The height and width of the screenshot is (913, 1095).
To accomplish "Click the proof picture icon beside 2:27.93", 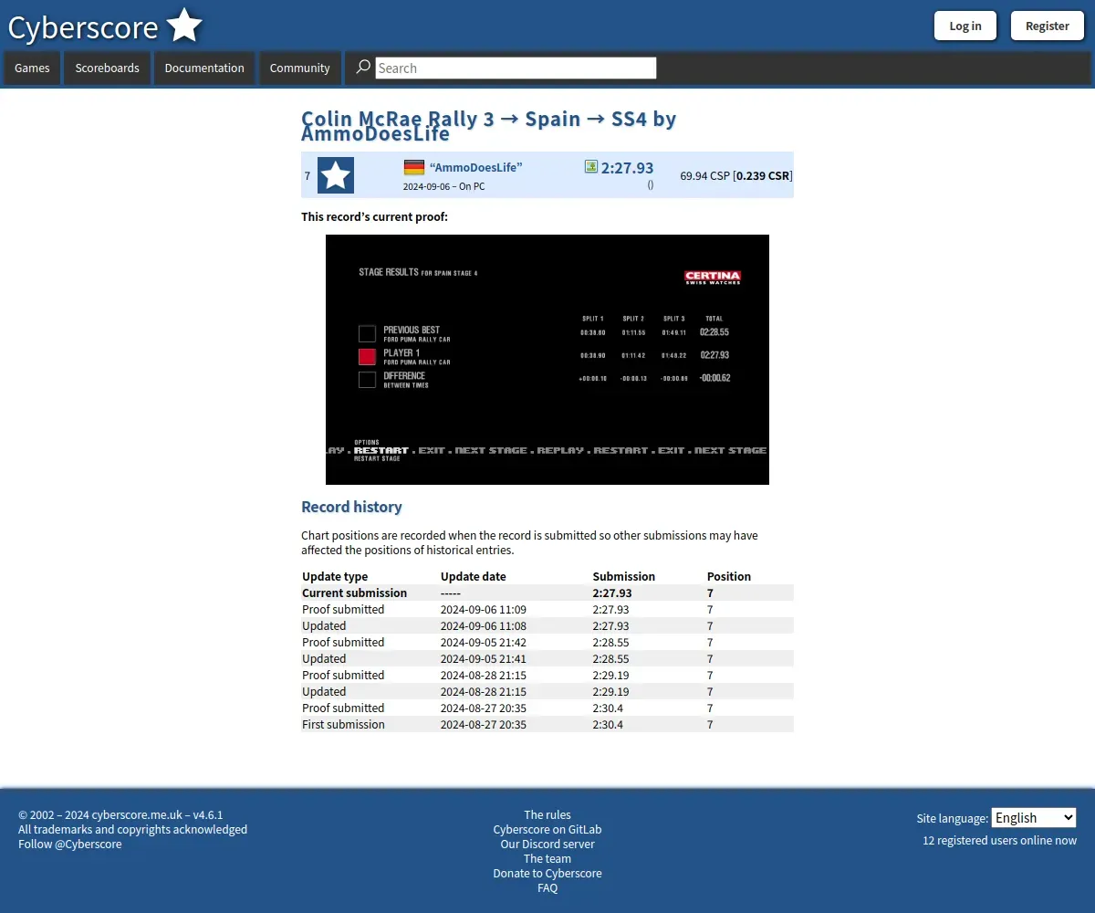I will point(591,166).
